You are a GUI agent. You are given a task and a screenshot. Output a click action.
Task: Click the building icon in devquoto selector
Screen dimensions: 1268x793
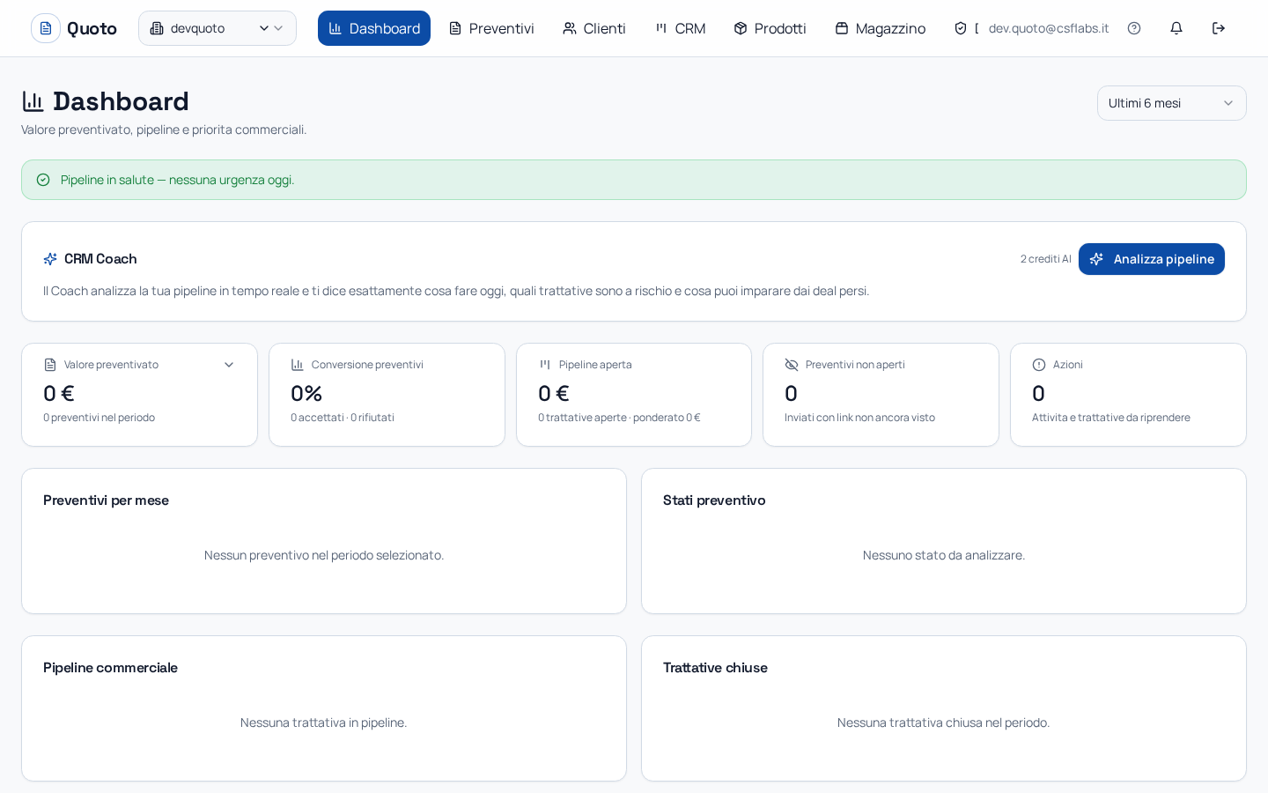click(157, 28)
